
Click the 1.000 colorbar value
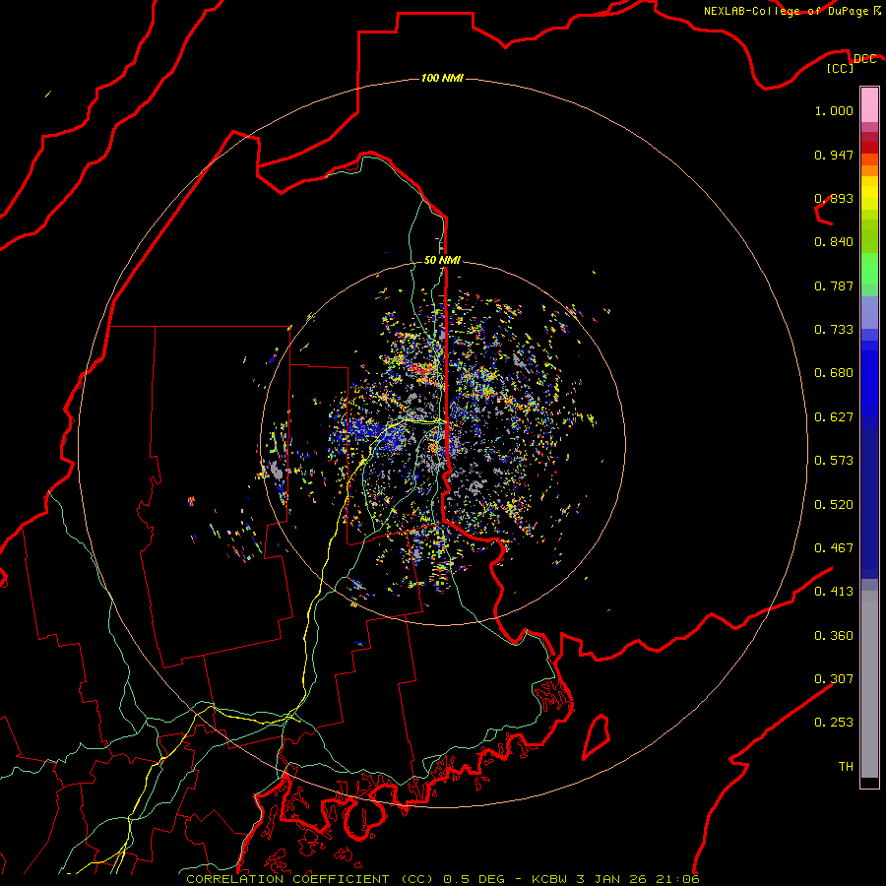(834, 110)
